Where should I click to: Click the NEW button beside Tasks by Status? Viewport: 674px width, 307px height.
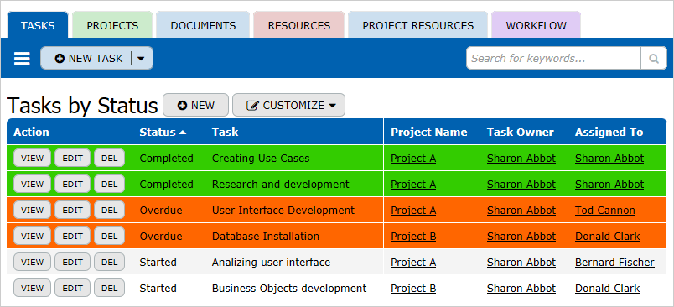click(195, 106)
